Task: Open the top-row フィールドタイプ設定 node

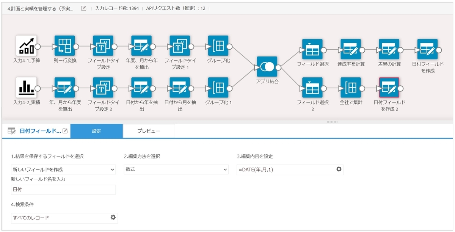Action: pos(103,45)
